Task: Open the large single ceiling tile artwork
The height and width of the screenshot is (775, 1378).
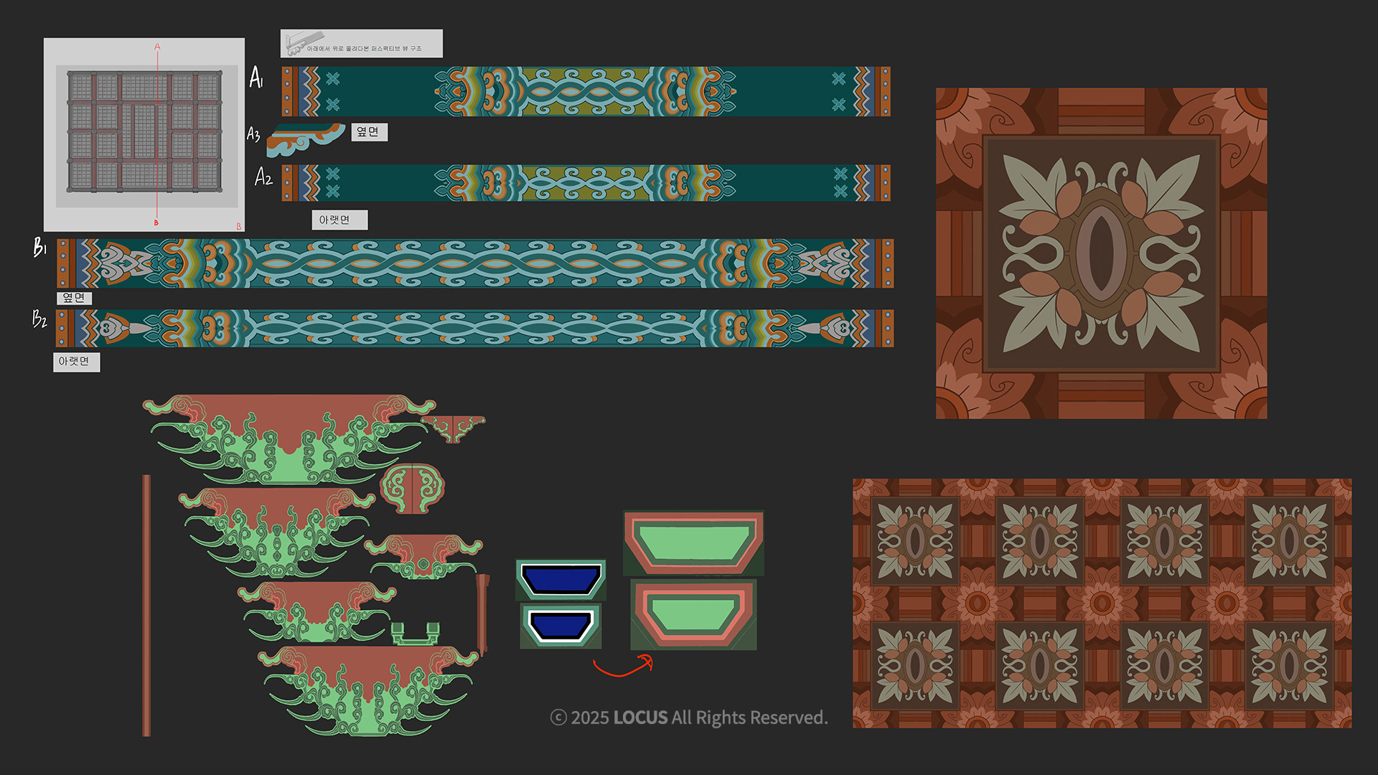Action: [1101, 253]
